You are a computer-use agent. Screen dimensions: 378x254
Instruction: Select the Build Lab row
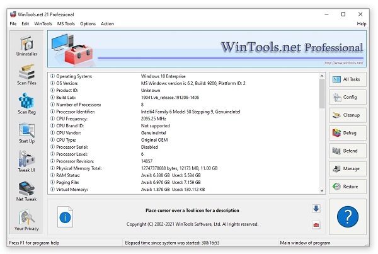183,98
